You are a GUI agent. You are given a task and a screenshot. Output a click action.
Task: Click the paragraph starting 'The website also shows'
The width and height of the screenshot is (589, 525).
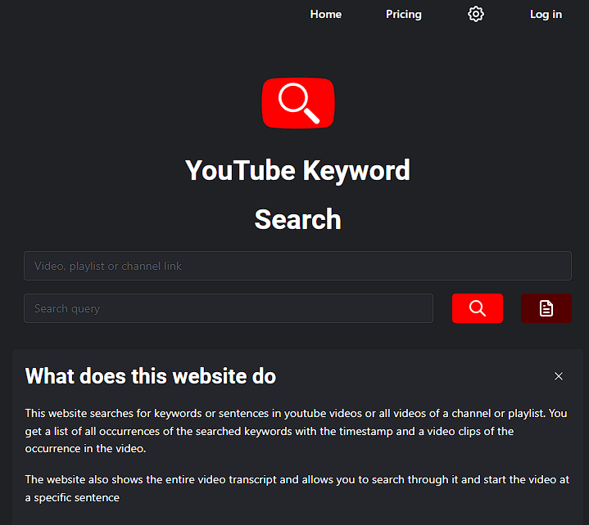(297, 489)
